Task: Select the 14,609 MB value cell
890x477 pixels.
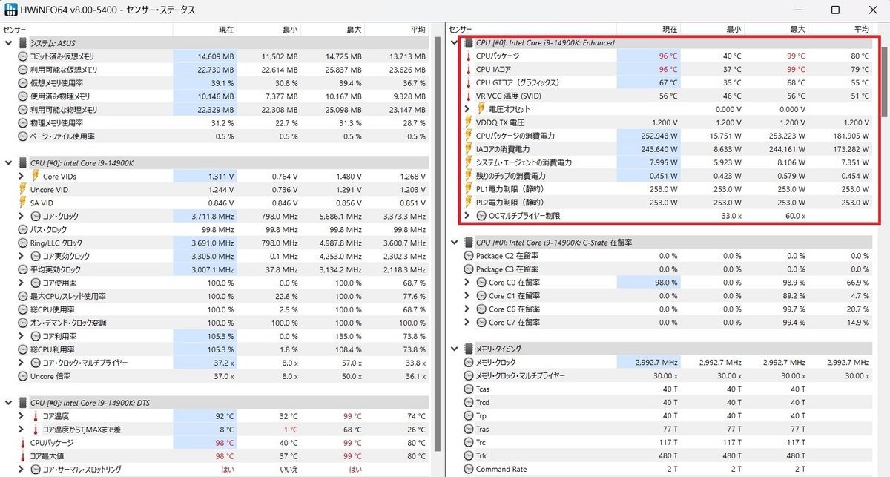Action: pos(204,56)
